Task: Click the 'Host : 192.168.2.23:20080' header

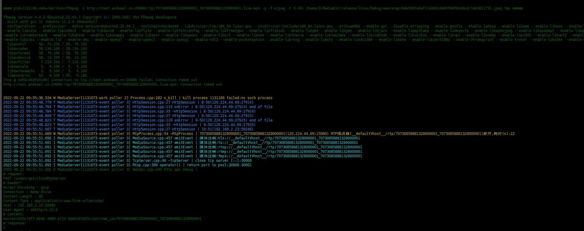Action: (x=29, y=205)
